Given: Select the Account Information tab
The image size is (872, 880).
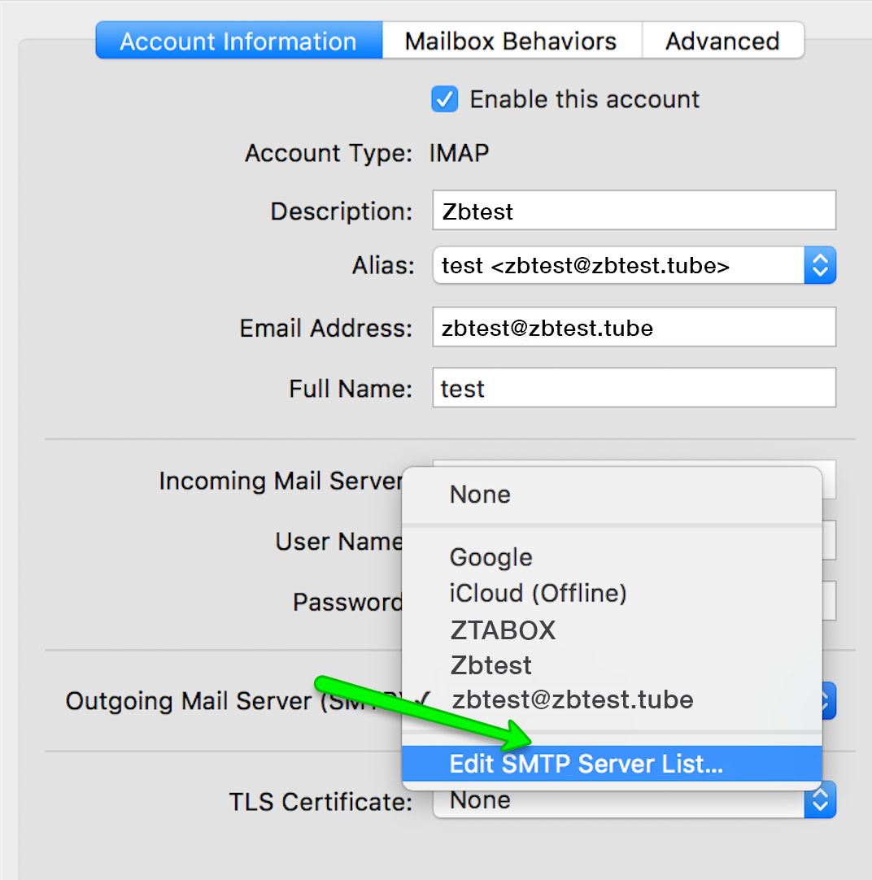Looking at the screenshot, I should pyautogui.click(x=238, y=41).
